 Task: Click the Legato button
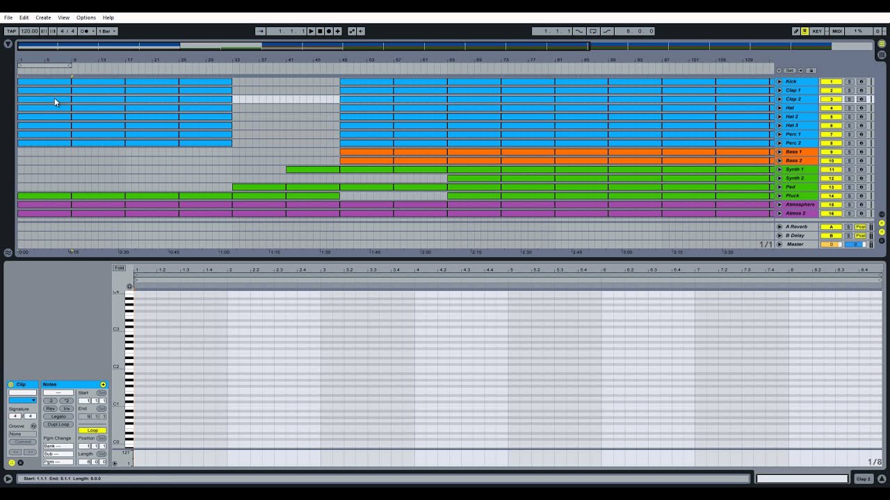point(58,417)
